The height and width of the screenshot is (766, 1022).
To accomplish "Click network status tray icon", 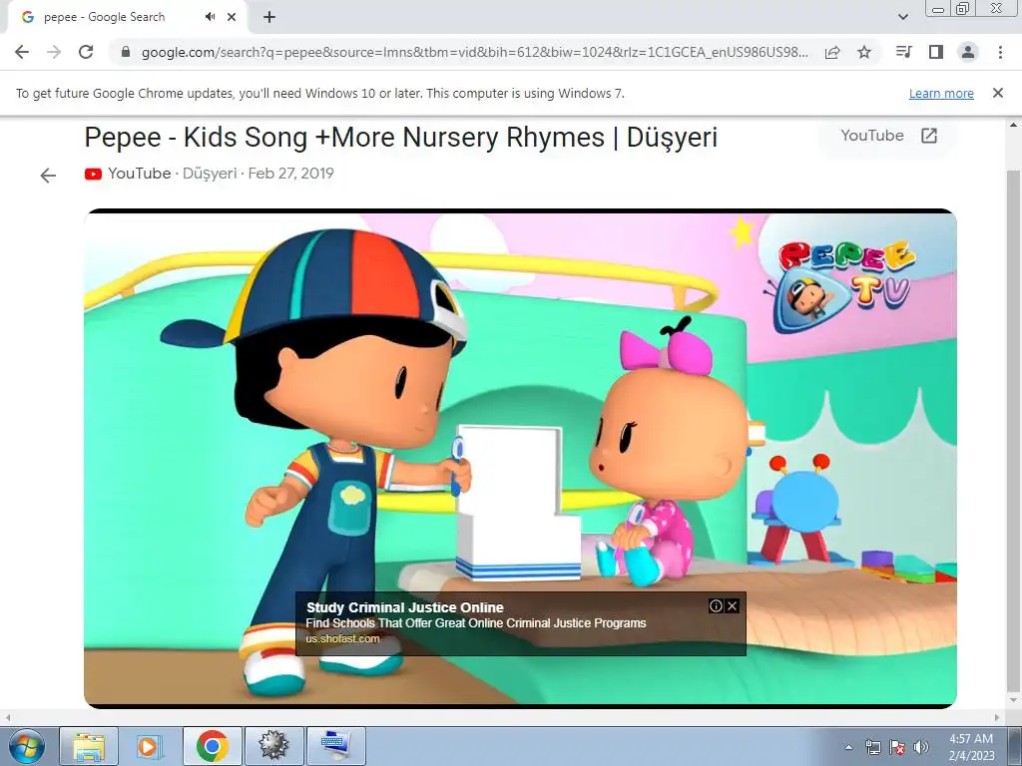I will click(872, 747).
